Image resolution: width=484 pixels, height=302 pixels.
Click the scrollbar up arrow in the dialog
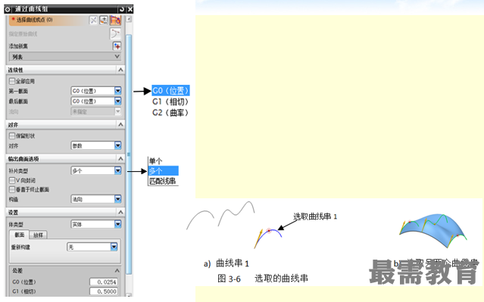click(129, 19)
